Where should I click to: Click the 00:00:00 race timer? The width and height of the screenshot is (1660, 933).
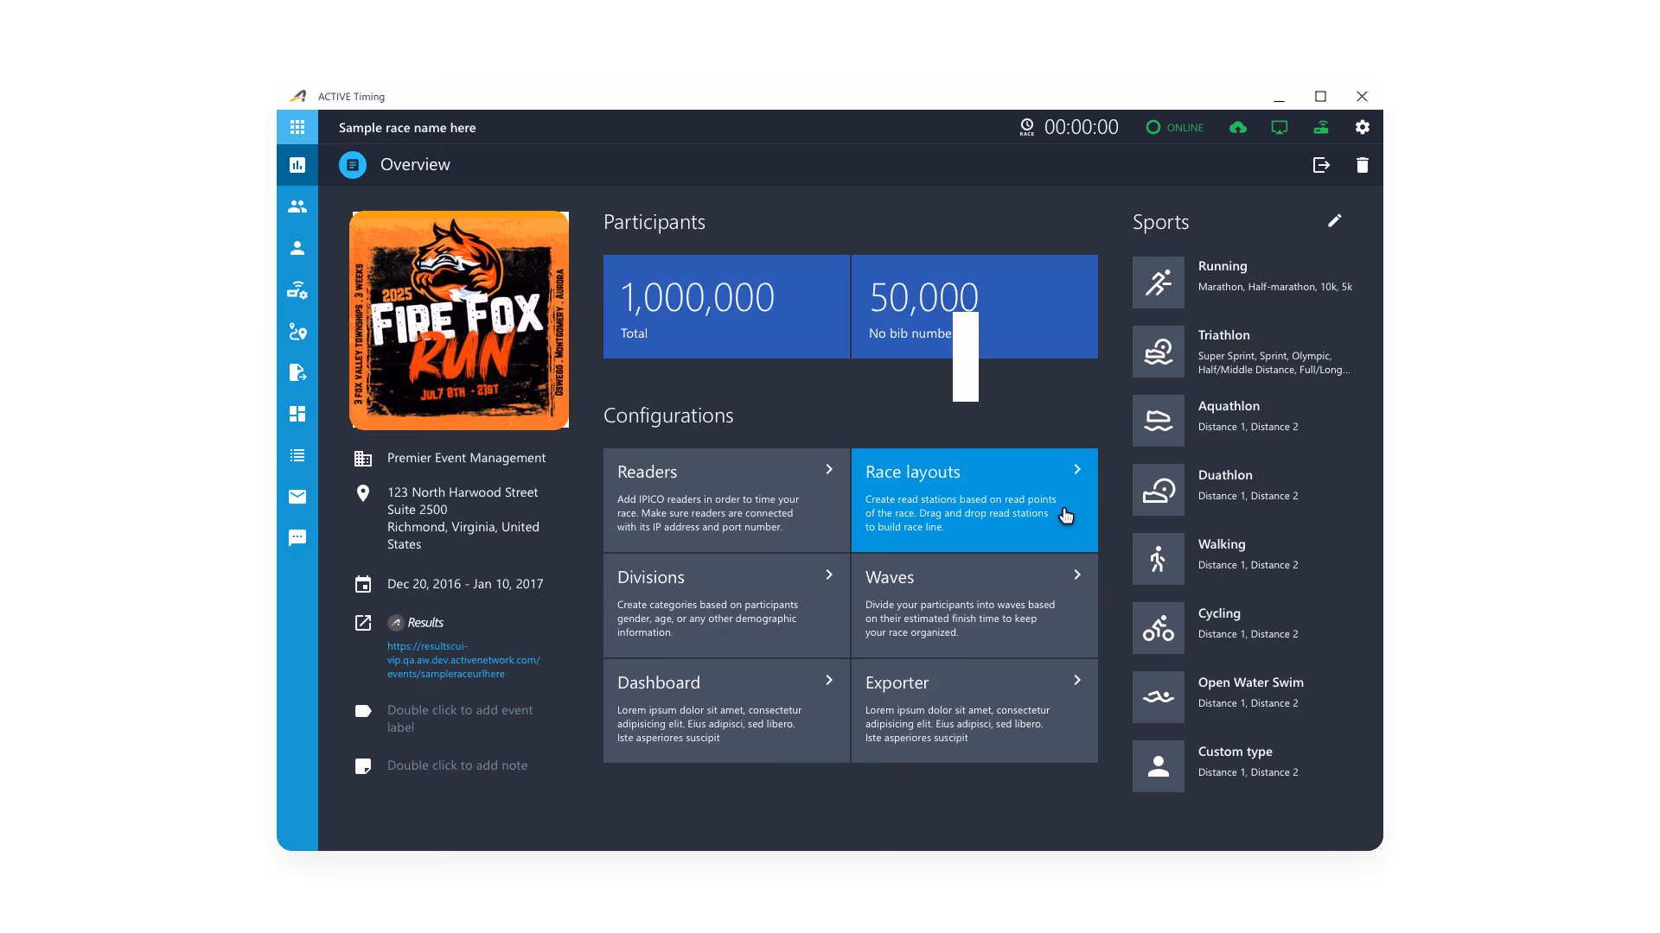tap(1082, 127)
